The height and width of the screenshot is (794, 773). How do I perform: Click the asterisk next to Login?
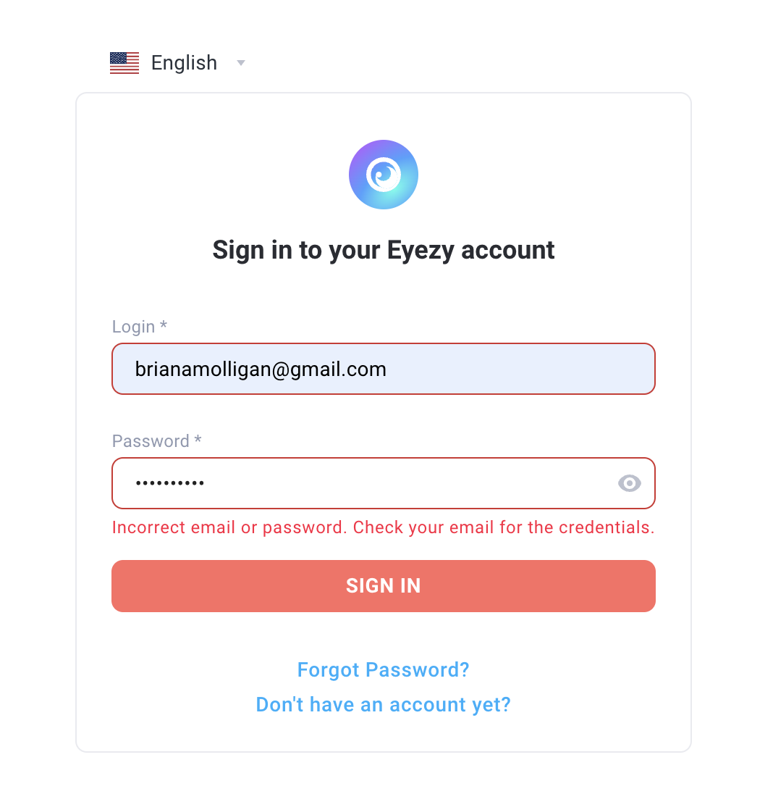coord(164,325)
